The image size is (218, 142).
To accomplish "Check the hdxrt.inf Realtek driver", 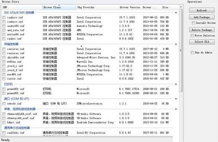I will 4,122.
